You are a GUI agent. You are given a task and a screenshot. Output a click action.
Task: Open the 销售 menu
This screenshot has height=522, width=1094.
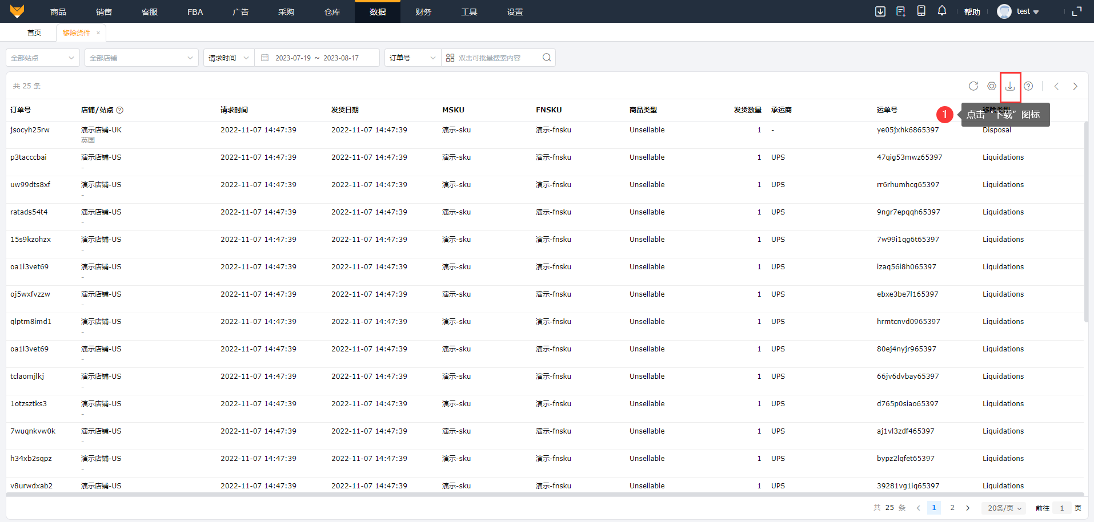tap(104, 11)
